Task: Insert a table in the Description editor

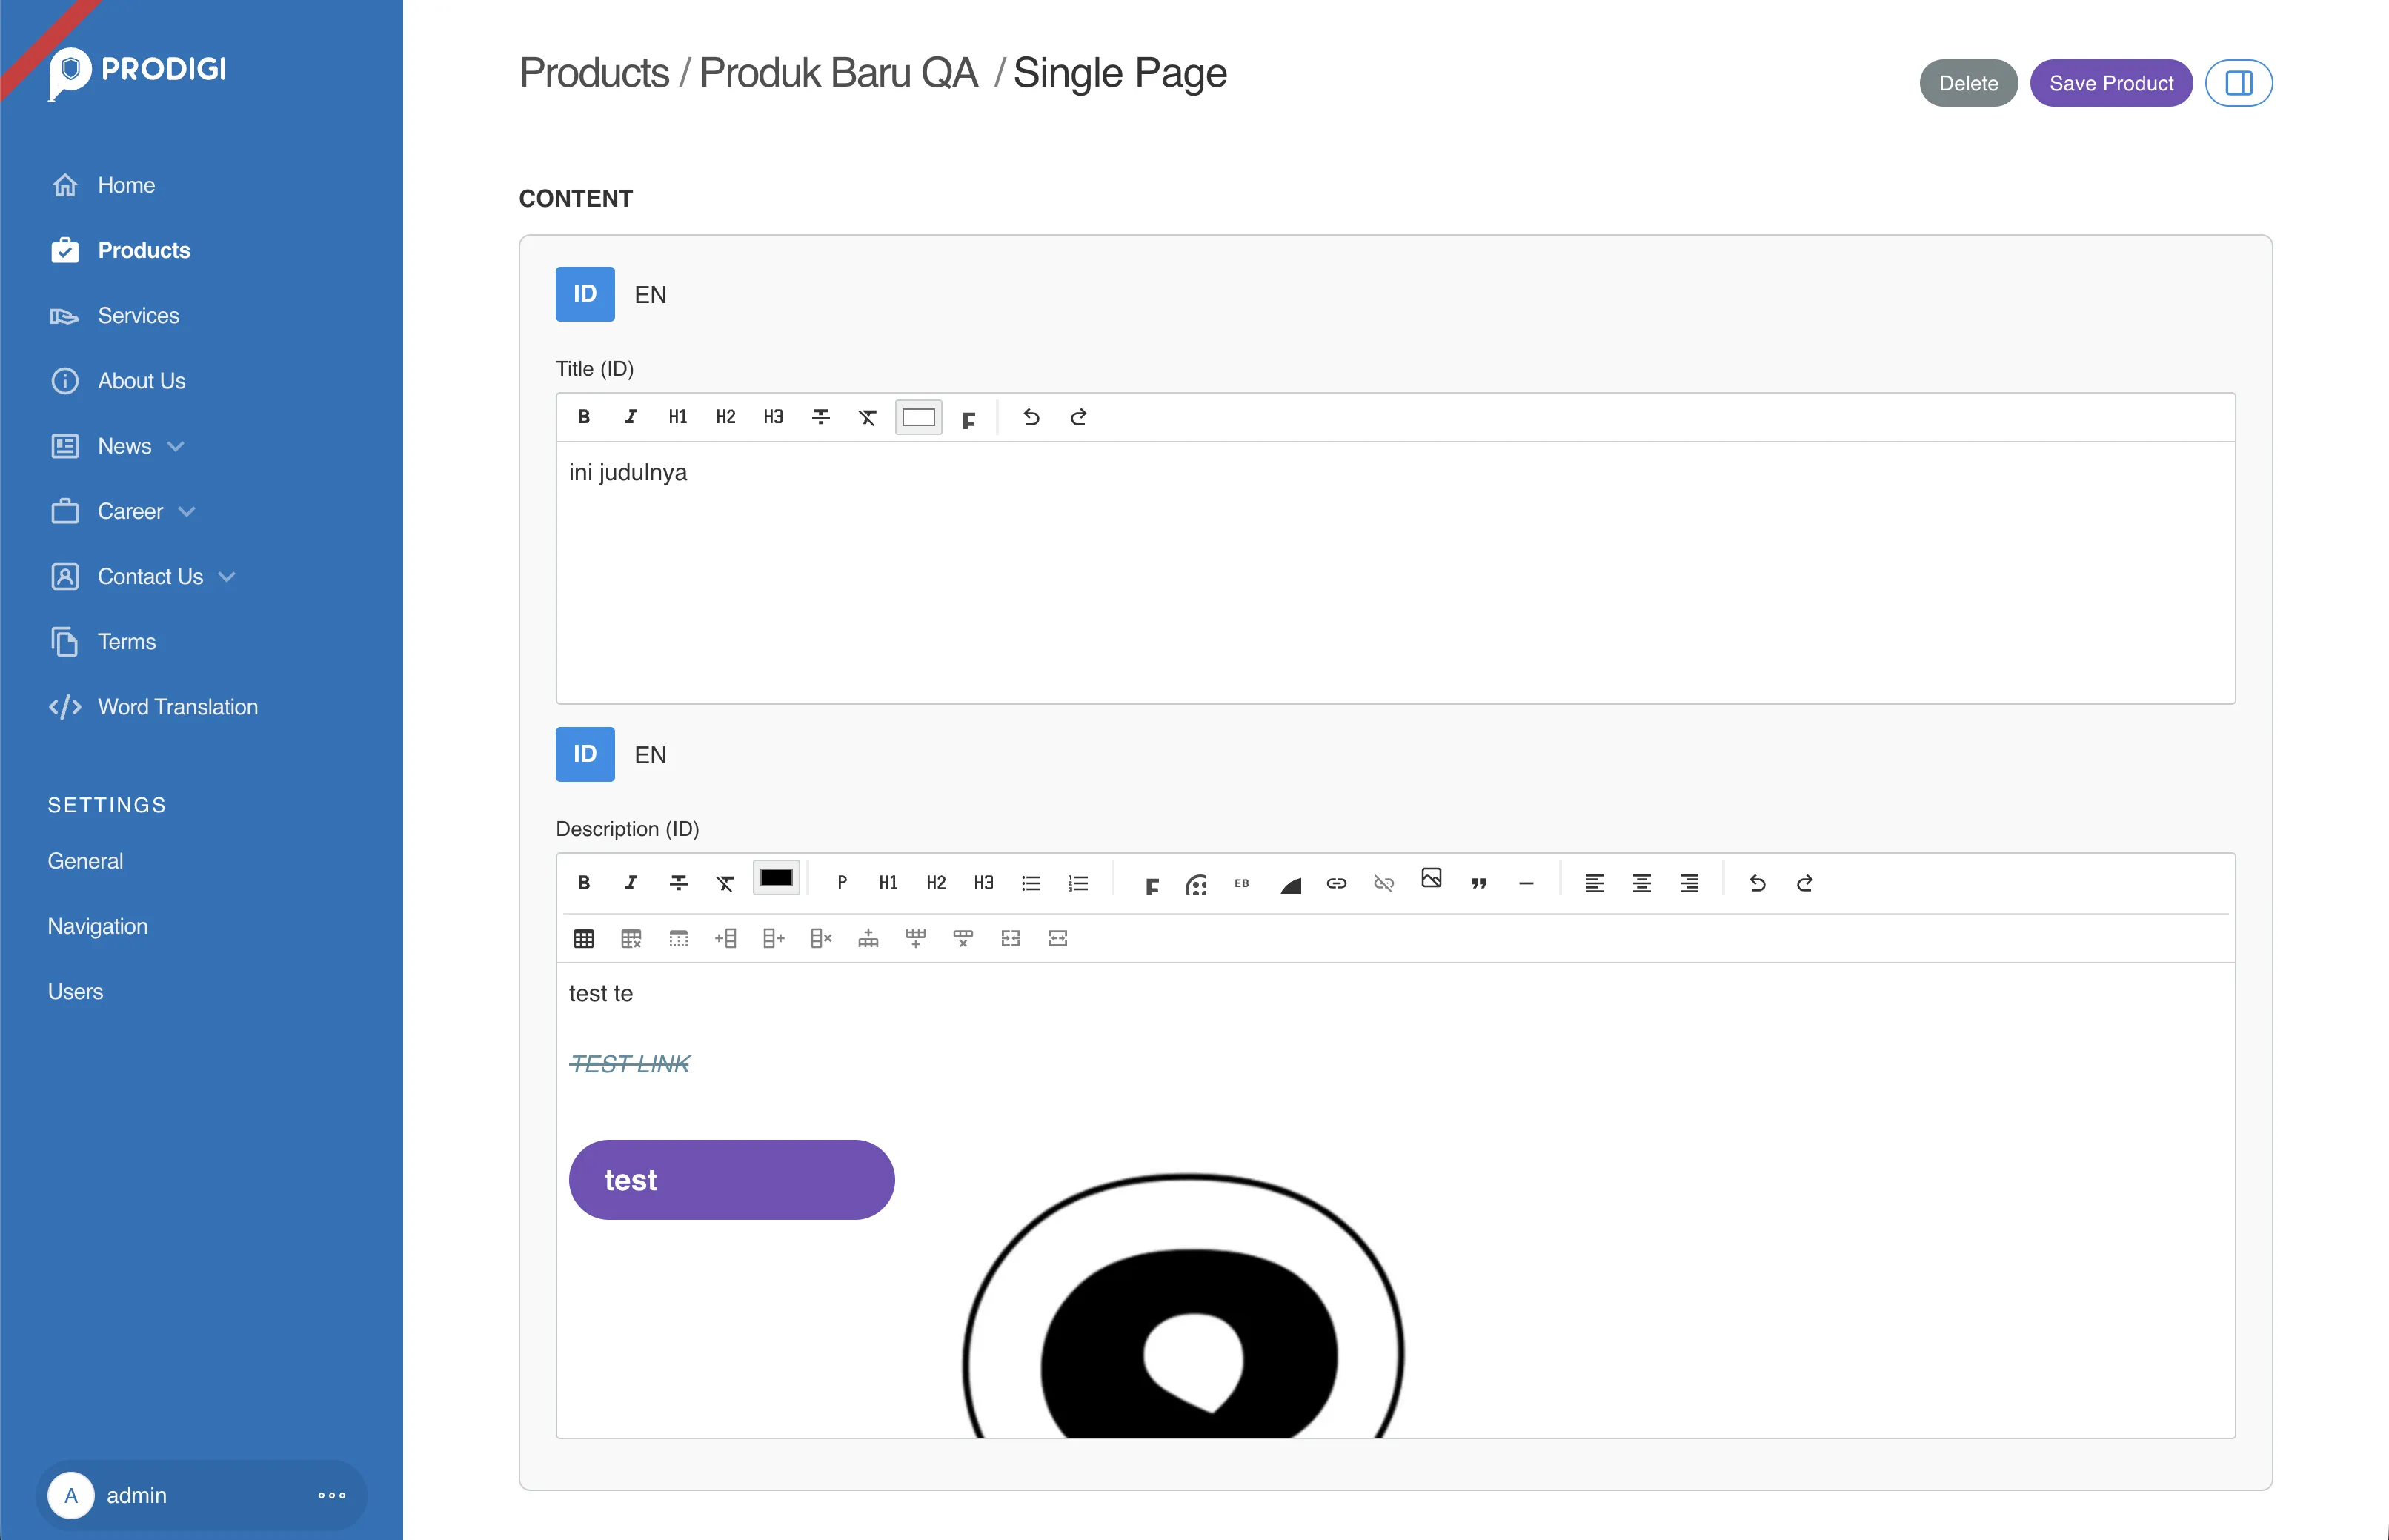Action: (584, 938)
